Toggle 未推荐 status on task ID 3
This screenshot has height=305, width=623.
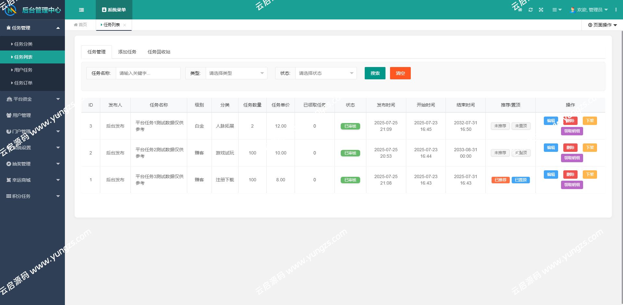[x=500, y=126]
